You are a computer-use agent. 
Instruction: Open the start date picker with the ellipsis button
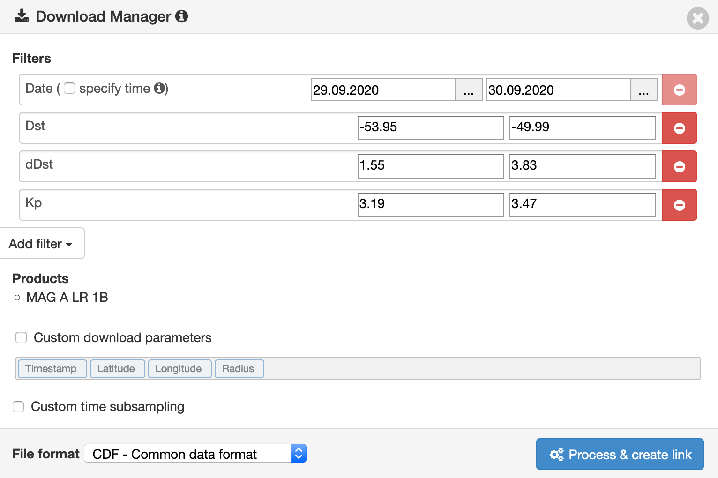[468, 90]
